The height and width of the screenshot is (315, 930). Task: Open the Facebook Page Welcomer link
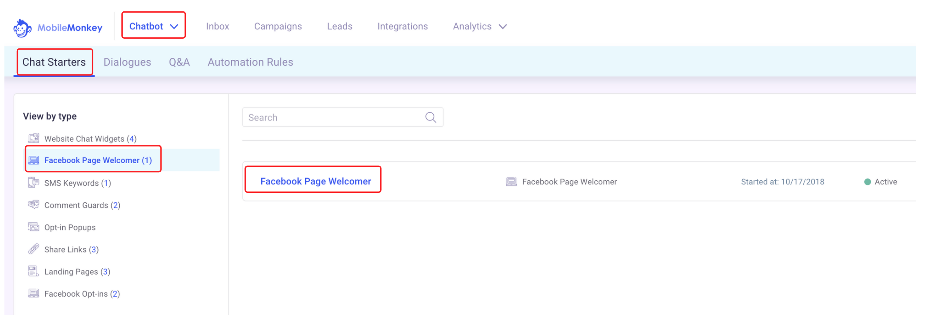316,181
